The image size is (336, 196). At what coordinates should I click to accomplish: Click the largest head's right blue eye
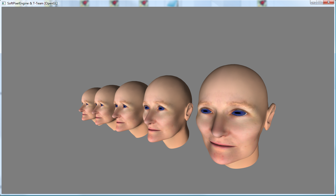[x=238, y=113]
